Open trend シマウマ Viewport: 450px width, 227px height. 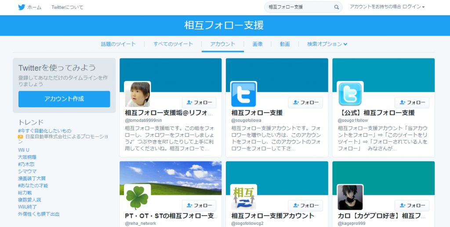(x=27, y=171)
